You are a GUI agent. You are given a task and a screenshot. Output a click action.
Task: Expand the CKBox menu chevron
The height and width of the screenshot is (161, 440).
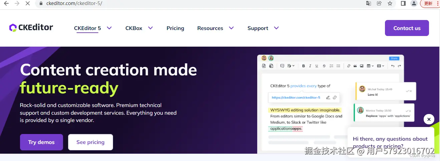pos(150,28)
